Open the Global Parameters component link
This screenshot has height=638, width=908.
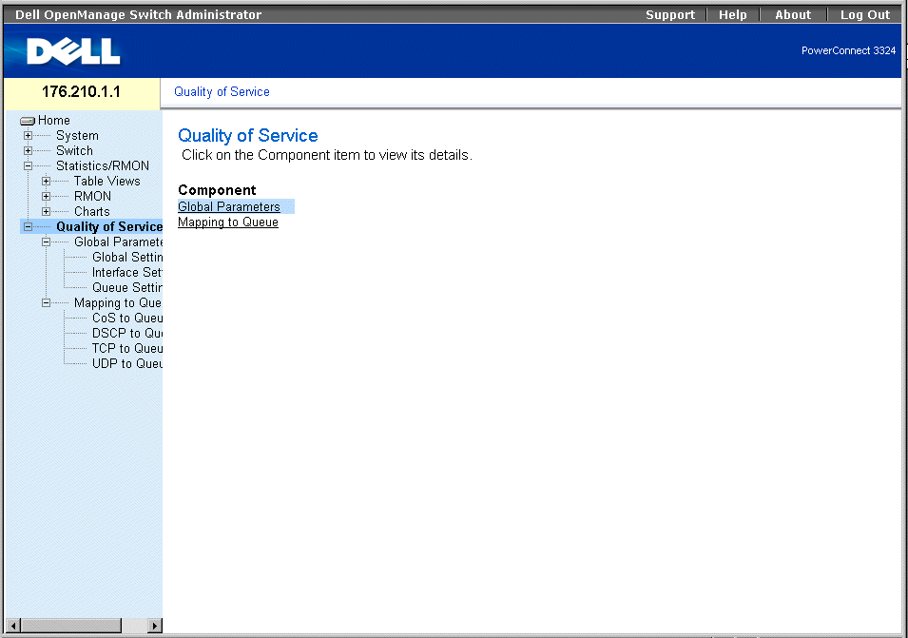229,206
